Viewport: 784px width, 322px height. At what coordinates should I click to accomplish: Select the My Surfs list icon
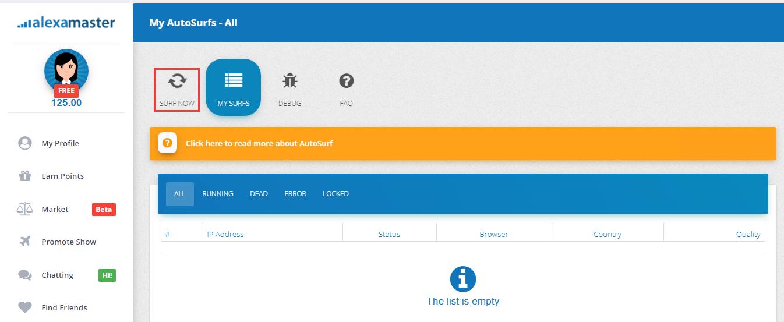(x=234, y=80)
